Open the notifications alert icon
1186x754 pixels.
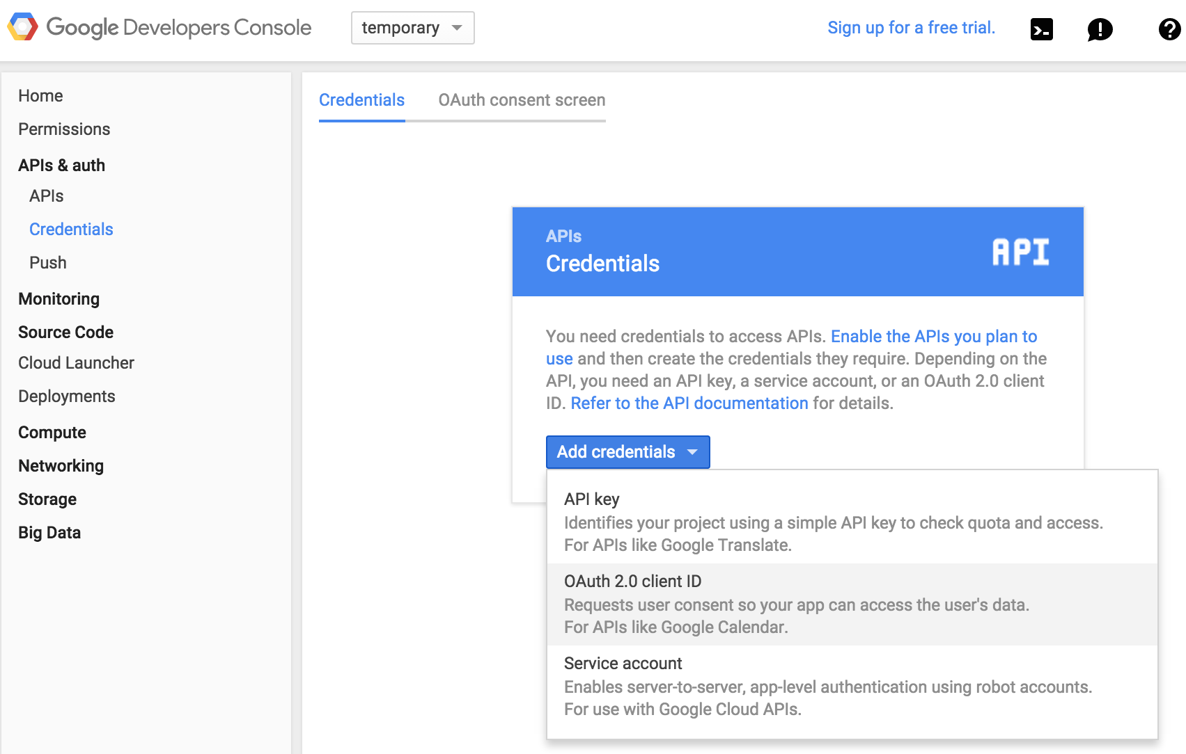[1100, 29]
